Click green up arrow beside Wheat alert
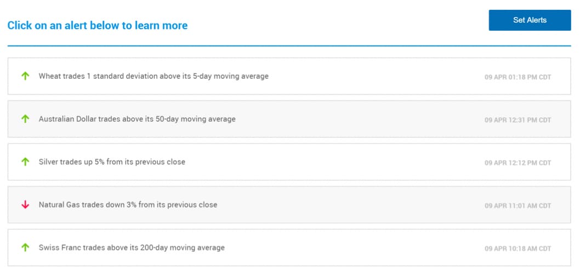 25,76
